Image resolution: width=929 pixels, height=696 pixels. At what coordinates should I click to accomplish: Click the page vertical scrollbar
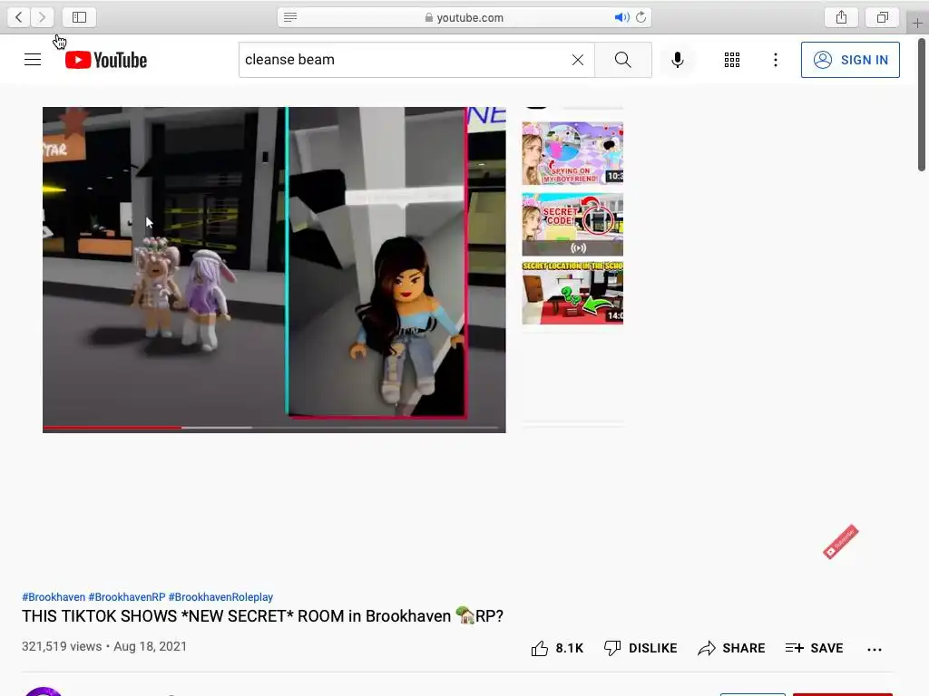tap(922, 105)
